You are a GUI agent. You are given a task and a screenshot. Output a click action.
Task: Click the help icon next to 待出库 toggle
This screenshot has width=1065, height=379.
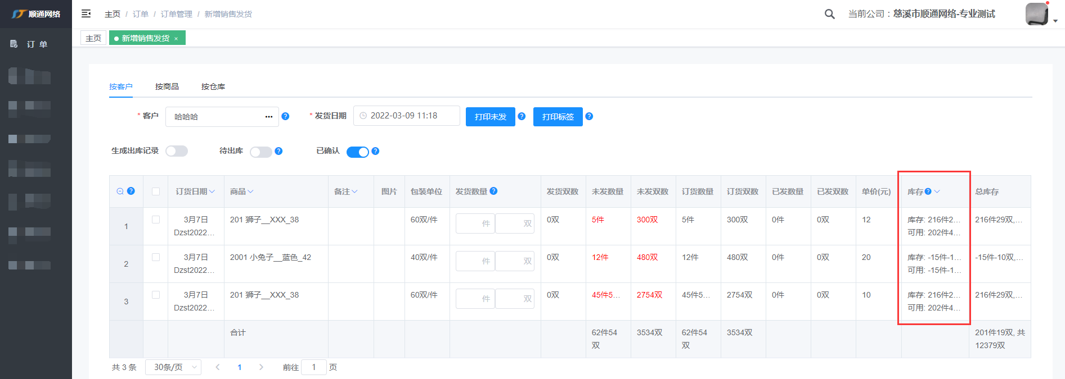point(278,151)
